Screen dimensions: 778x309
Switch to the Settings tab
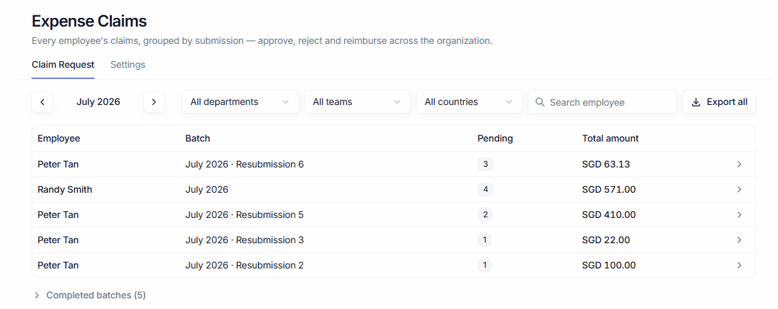point(128,65)
